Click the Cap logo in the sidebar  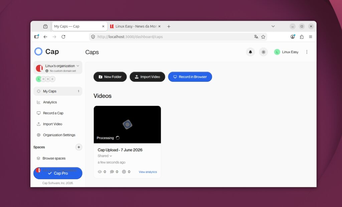[47, 52]
